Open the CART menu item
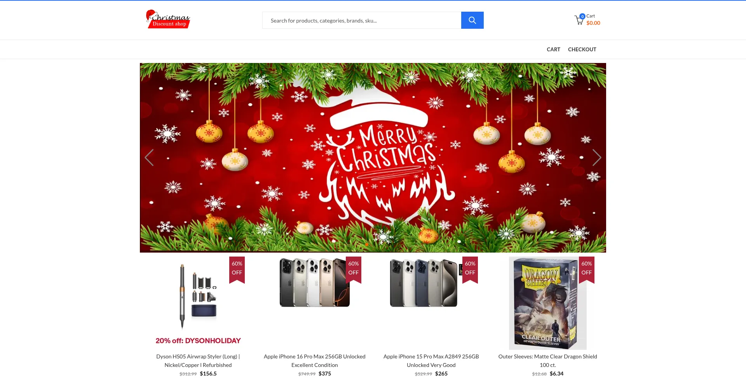 click(x=553, y=49)
